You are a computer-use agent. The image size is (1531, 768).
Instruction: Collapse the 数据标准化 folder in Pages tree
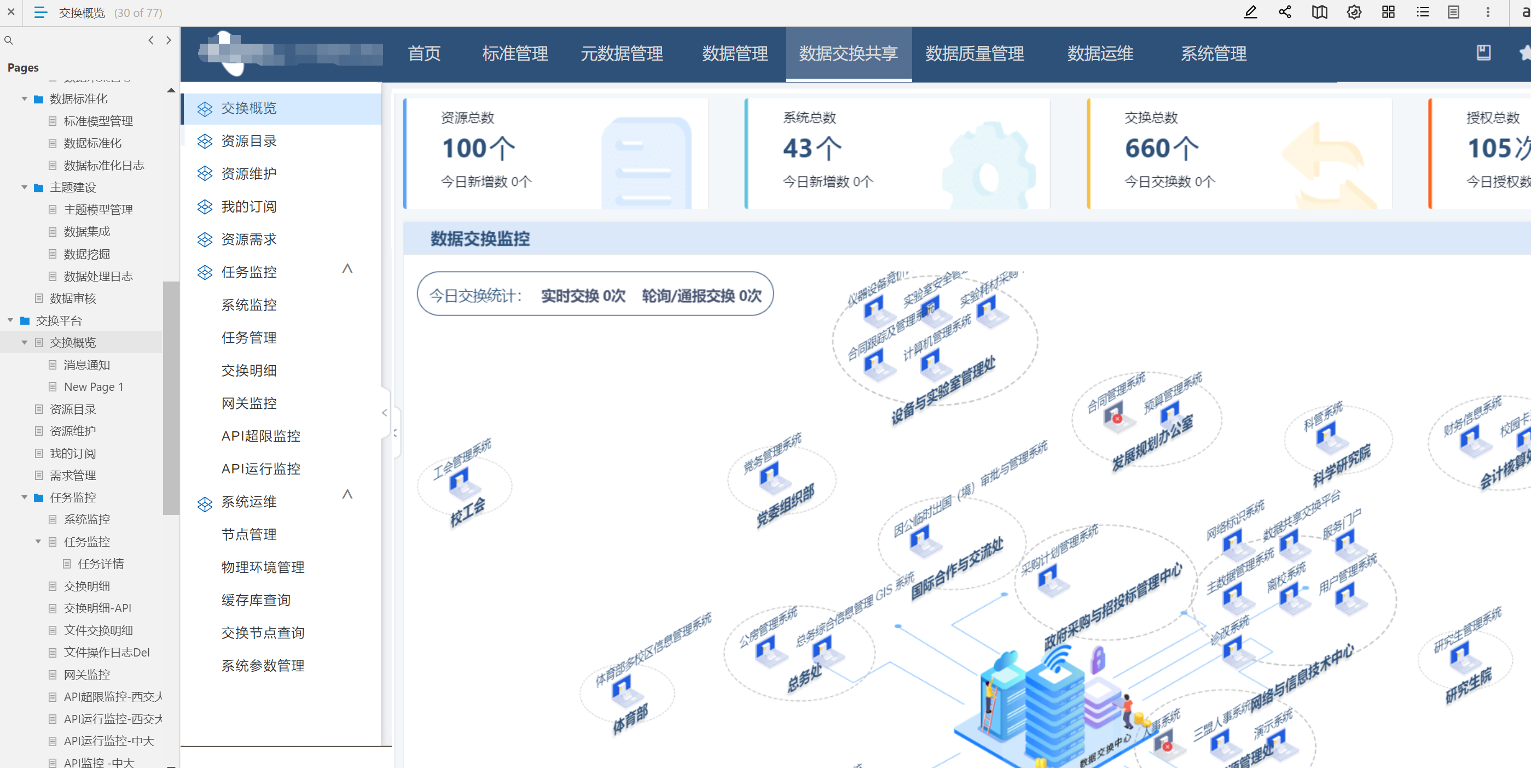[x=25, y=98]
